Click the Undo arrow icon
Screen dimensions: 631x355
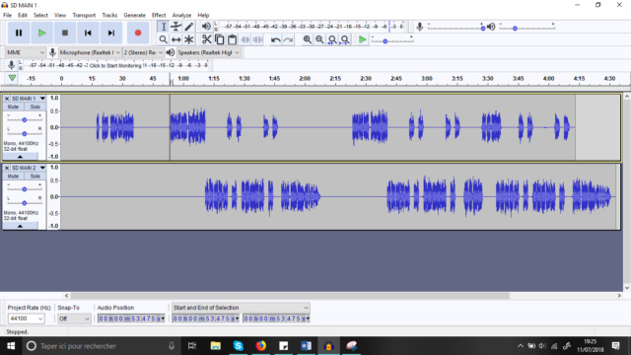click(276, 39)
